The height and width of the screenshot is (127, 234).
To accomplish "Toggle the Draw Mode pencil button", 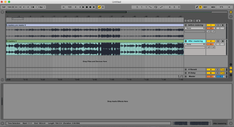I will pyautogui.click(x=197, y=7).
